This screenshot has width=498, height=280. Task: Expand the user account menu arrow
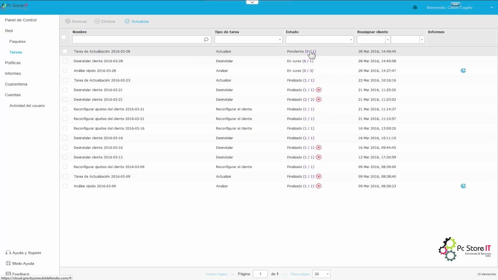point(491,7)
